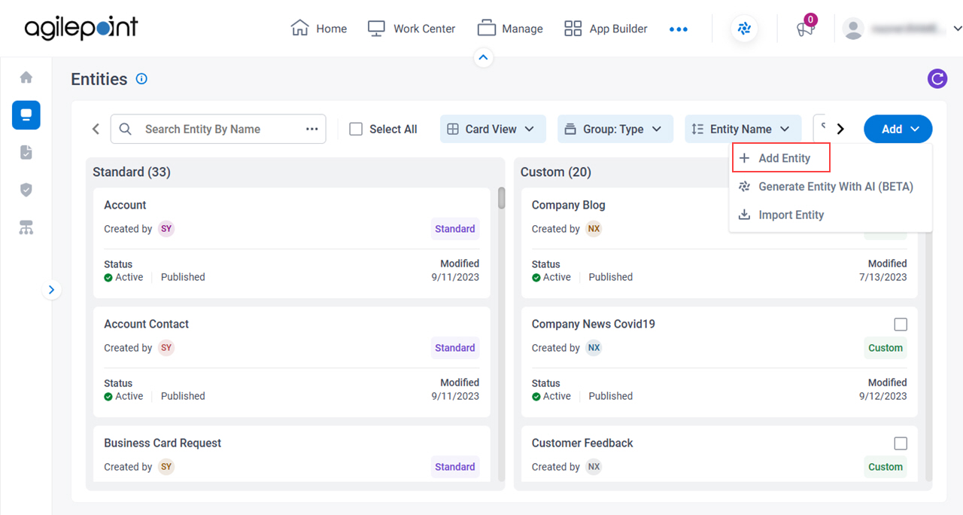The height and width of the screenshot is (515, 963).
Task: Open the user profile avatar
Action: 853,29
